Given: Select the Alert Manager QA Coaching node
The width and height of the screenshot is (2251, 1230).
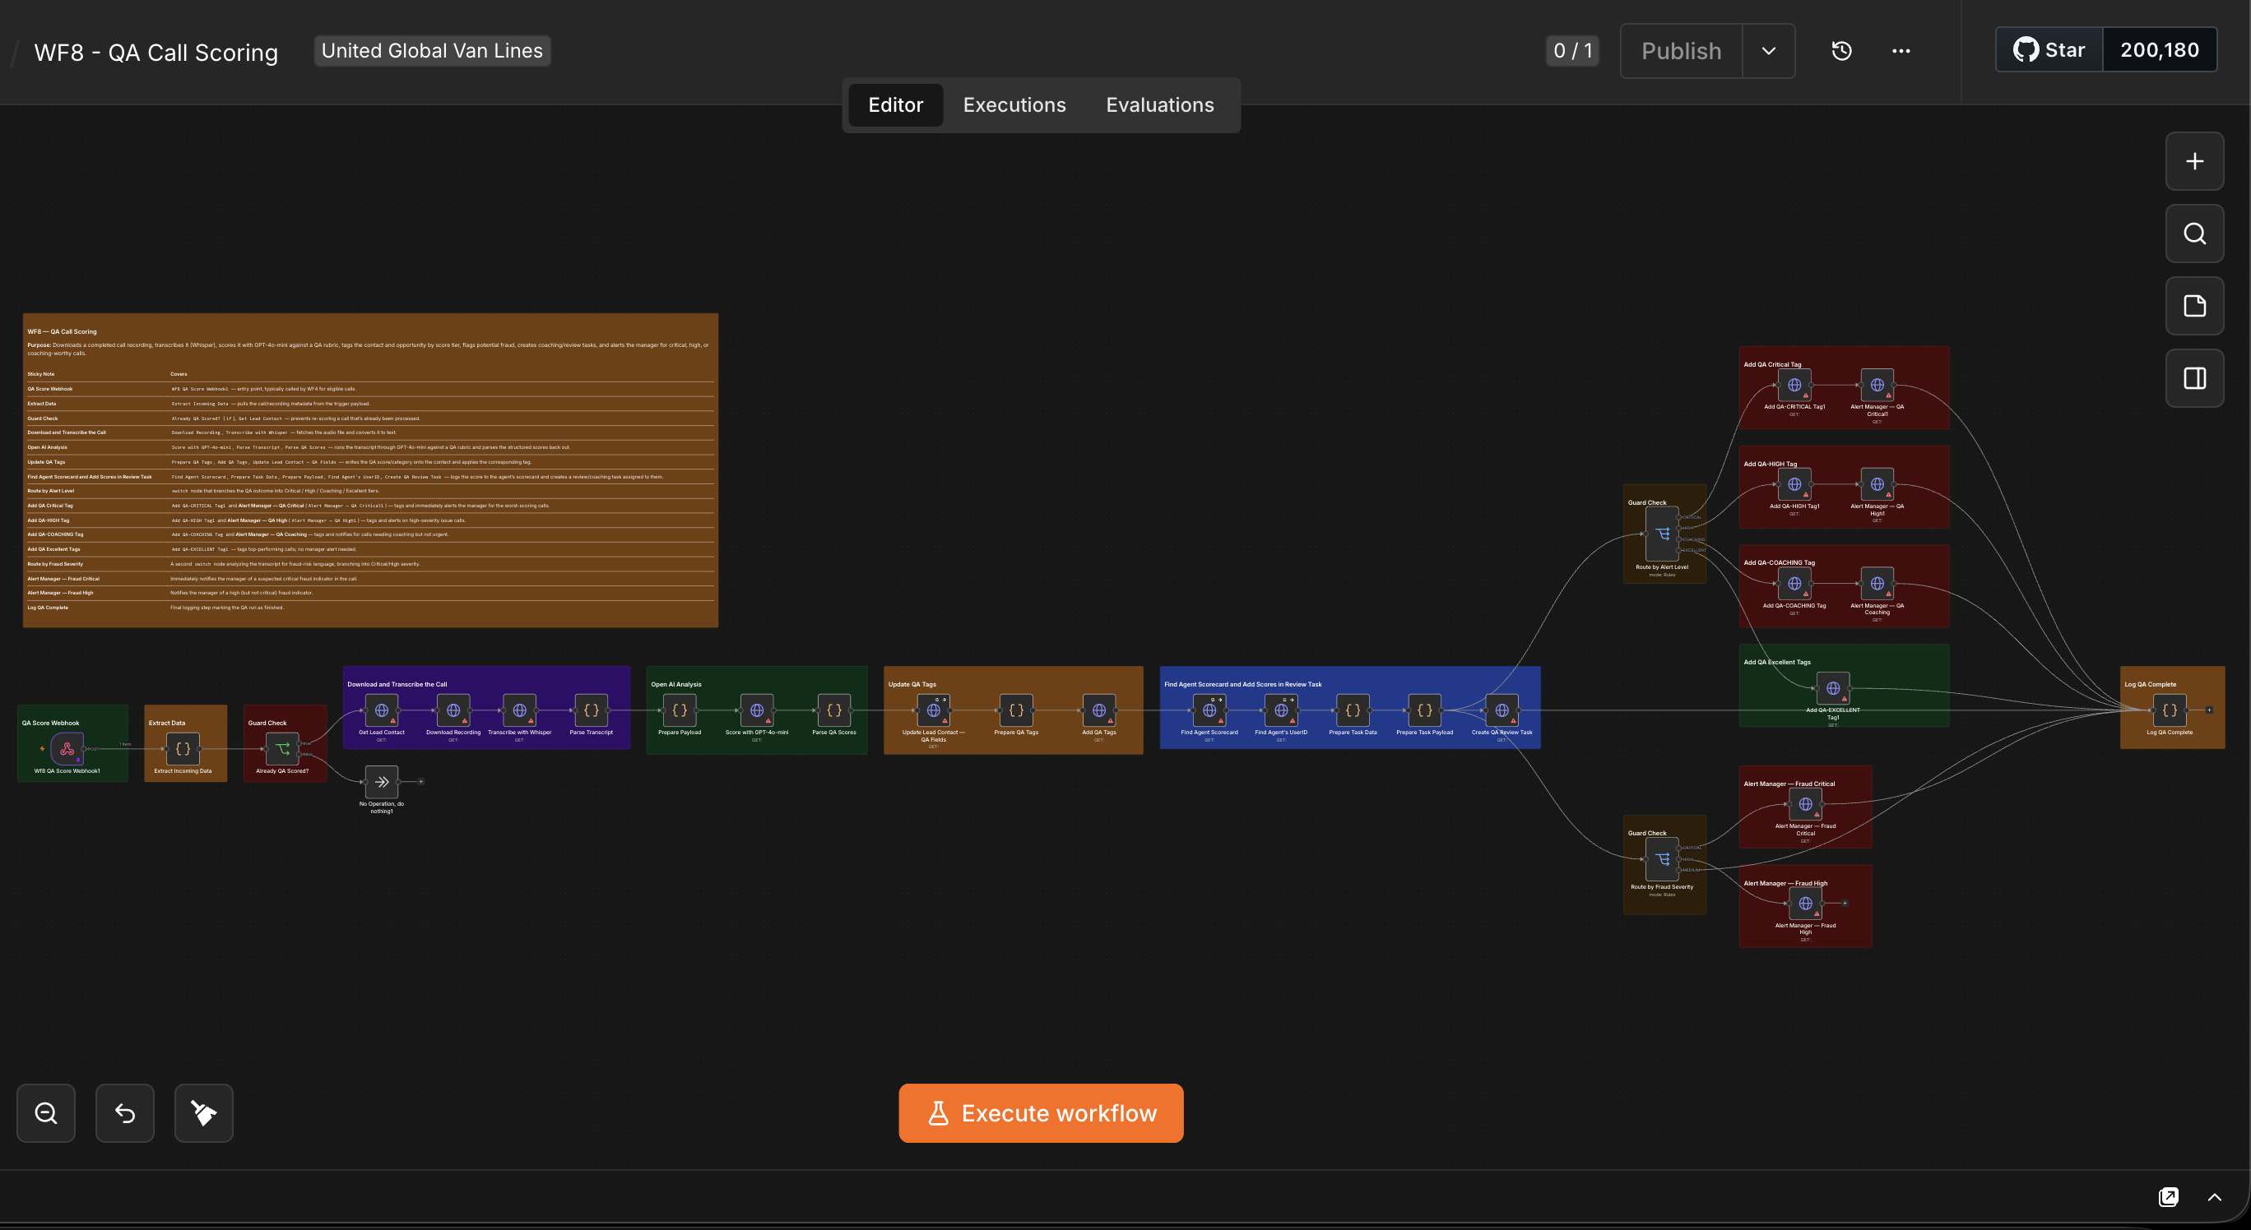Looking at the screenshot, I should [x=1877, y=584].
